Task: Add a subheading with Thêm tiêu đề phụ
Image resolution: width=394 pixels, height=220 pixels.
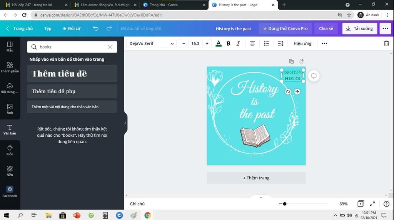Action: pos(72,91)
